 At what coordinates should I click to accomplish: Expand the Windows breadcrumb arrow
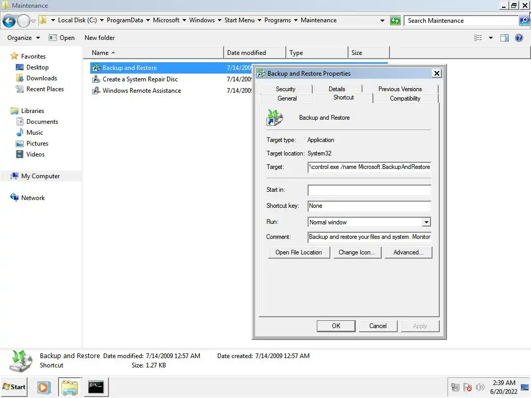(219, 20)
